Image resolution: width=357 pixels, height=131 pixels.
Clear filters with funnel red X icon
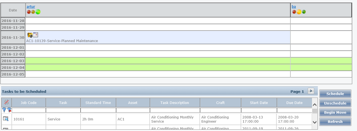click(x=9, y=110)
